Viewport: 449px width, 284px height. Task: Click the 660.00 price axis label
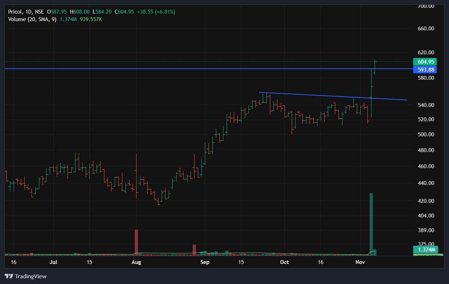click(426, 28)
